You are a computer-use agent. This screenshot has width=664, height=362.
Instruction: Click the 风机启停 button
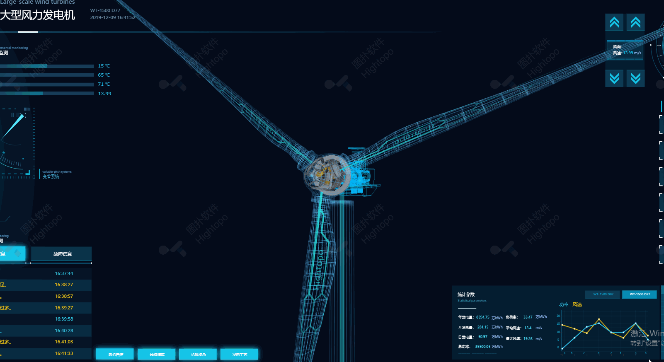pos(115,355)
